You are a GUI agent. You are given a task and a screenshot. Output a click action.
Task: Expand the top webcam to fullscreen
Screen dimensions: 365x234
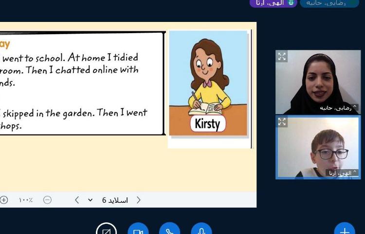coord(282,57)
